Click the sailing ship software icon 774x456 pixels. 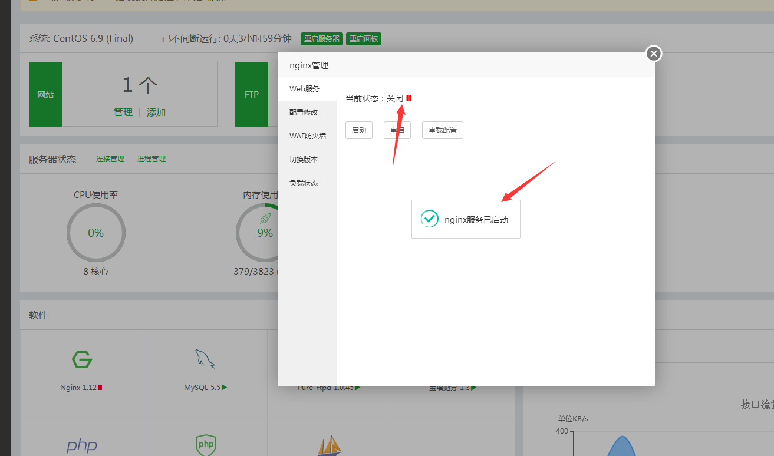(330, 445)
